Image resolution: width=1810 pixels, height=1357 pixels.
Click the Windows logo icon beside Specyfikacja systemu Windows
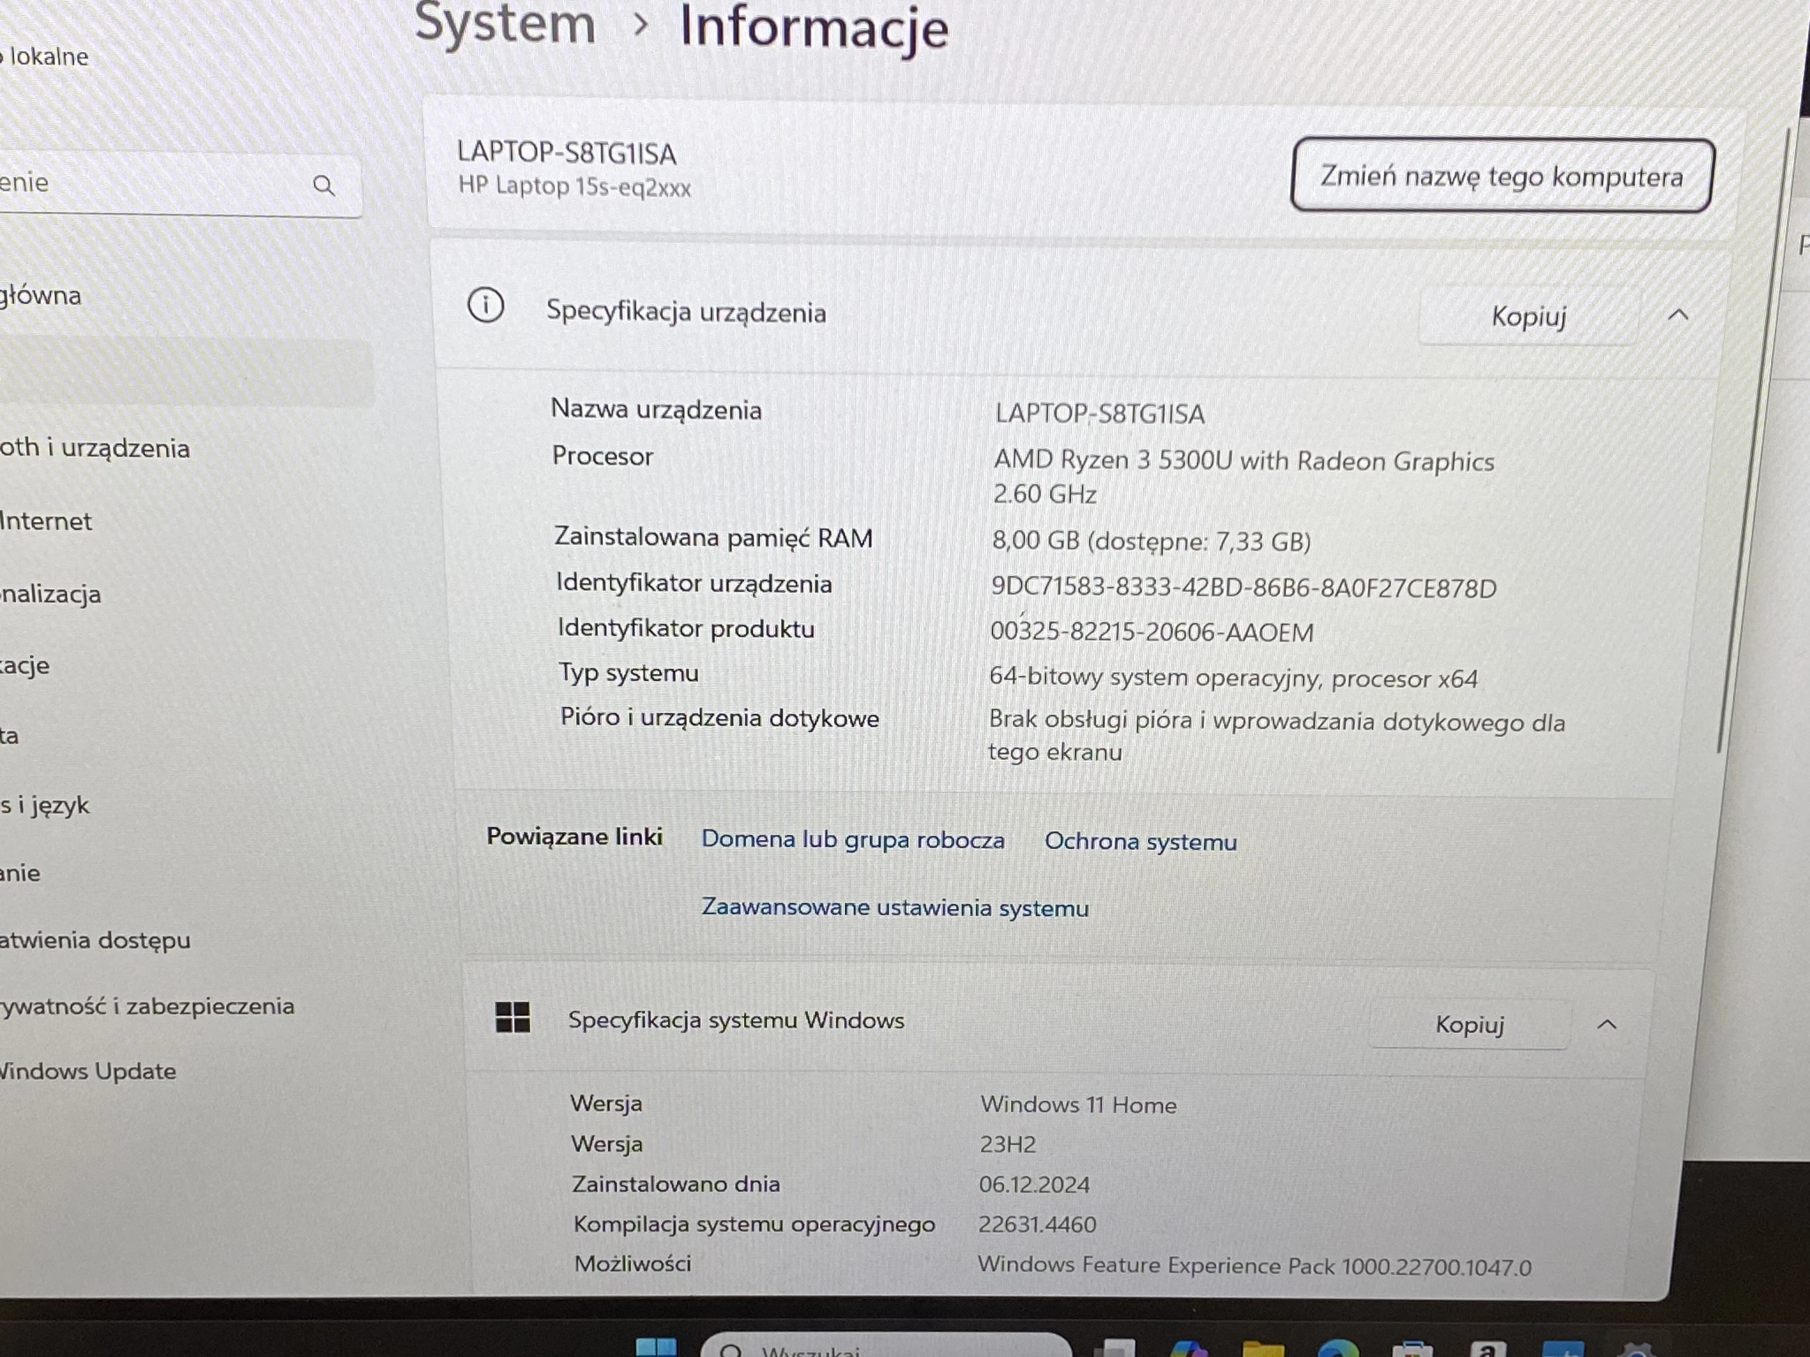[513, 1018]
